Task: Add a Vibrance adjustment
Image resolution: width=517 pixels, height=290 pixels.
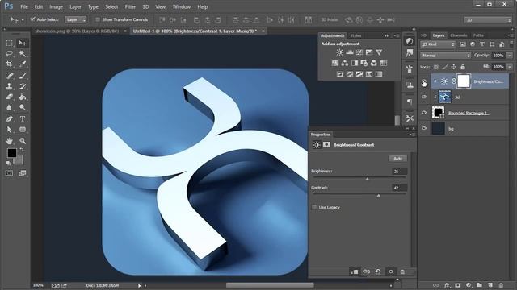Action: (379, 52)
